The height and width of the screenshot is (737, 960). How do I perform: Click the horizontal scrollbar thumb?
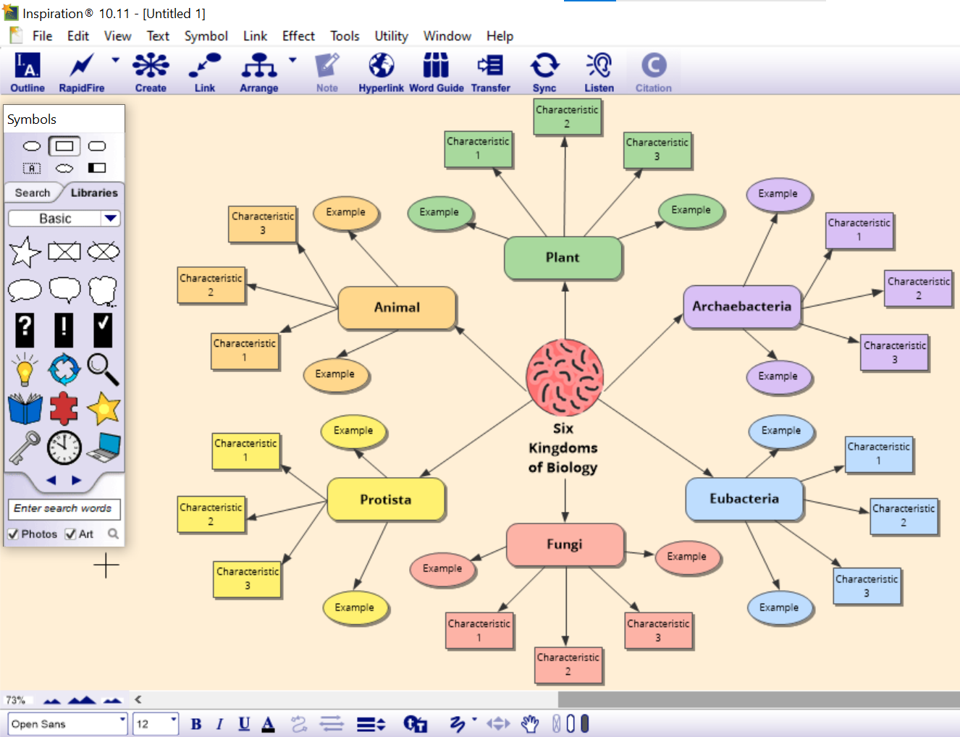[x=759, y=699]
